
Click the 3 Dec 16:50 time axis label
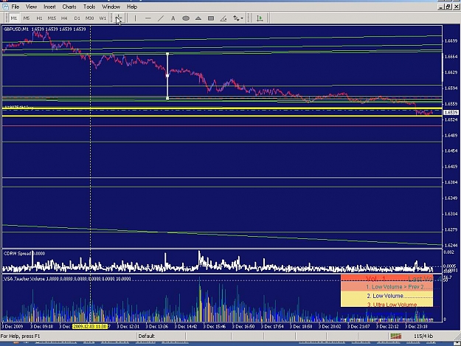click(x=243, y=326)
